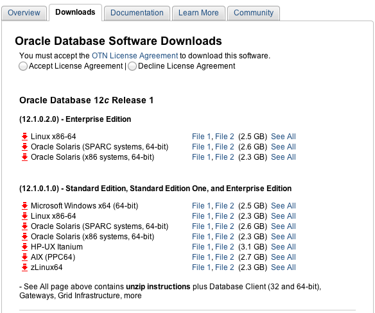This screenshot has width=375, height=313.
Task: Download File 2 for Solaris SPARC 12.1.0.2.0
Action: [225, 147]
